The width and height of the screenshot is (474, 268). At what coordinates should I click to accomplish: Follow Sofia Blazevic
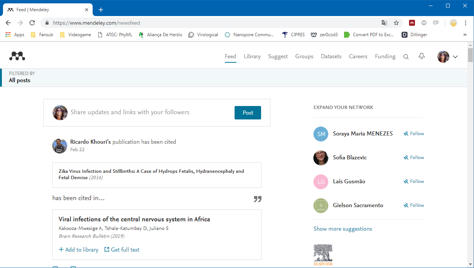(414, 158)
